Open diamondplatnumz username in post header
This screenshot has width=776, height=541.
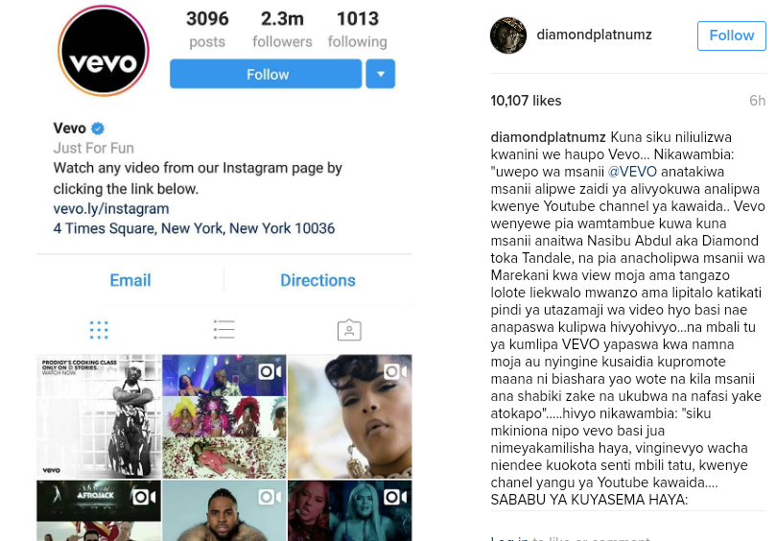[x=595, y=35]
